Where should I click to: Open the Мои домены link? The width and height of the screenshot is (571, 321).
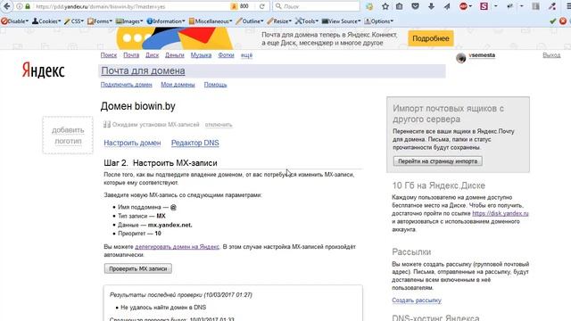[x=178, y=85]
